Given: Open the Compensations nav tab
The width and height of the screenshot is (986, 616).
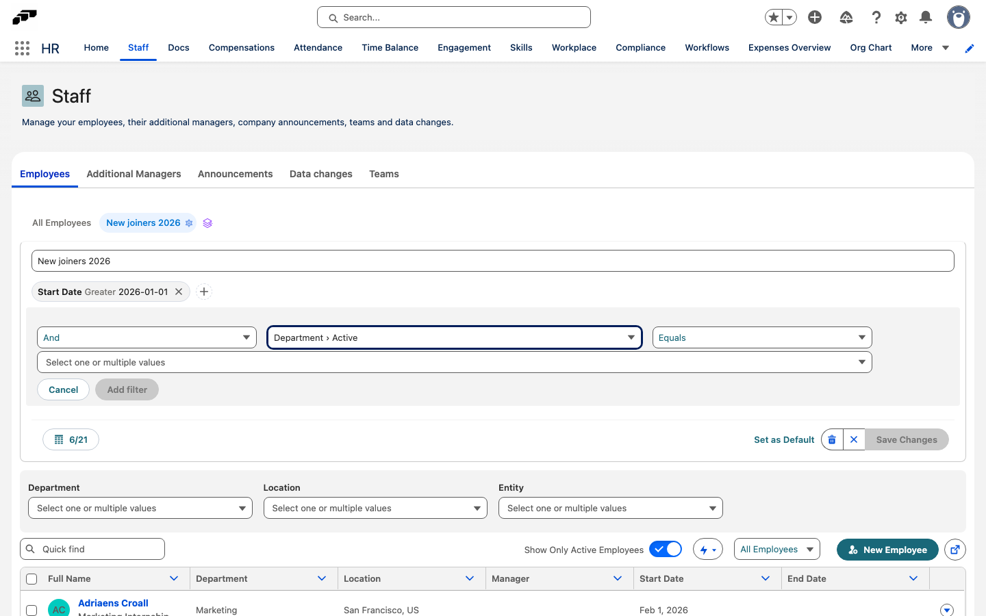Looking at the screenshot, I should coord(242,48).
